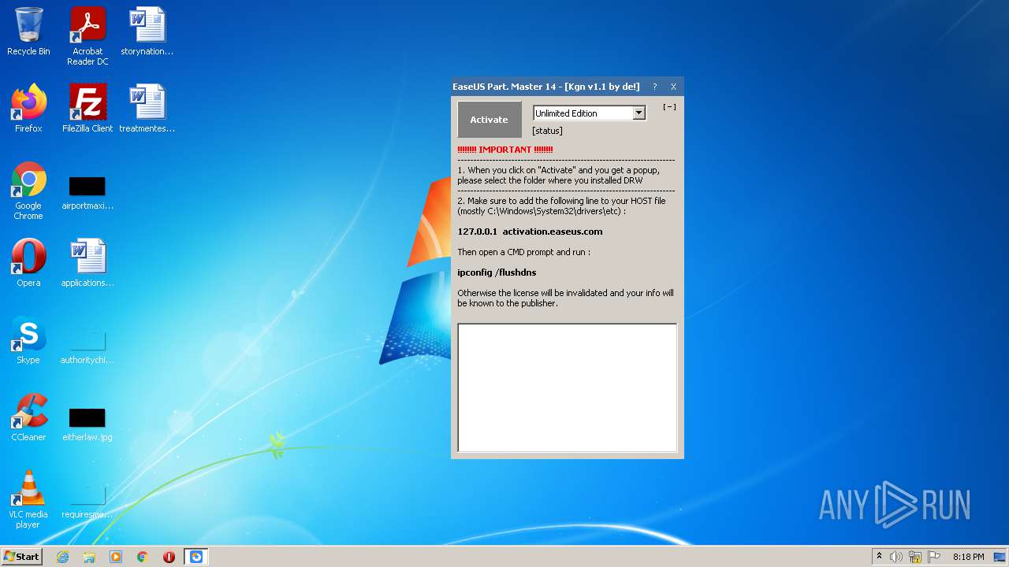Open FileZilla Client desktop icon
1009x567 pixels.
(x=87, y=109)
